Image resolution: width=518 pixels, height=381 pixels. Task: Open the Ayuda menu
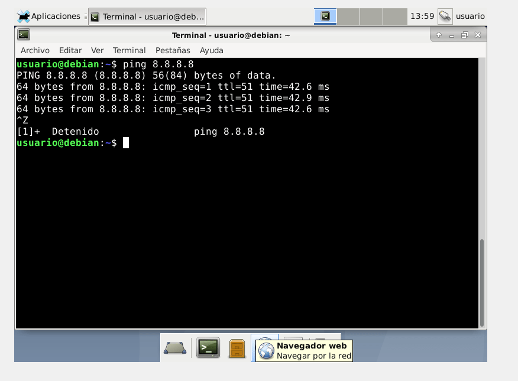point(212,50)
